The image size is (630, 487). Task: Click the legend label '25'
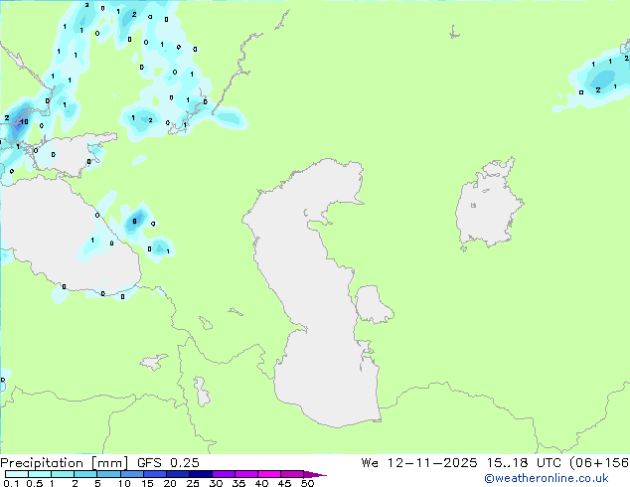(193, 483)
